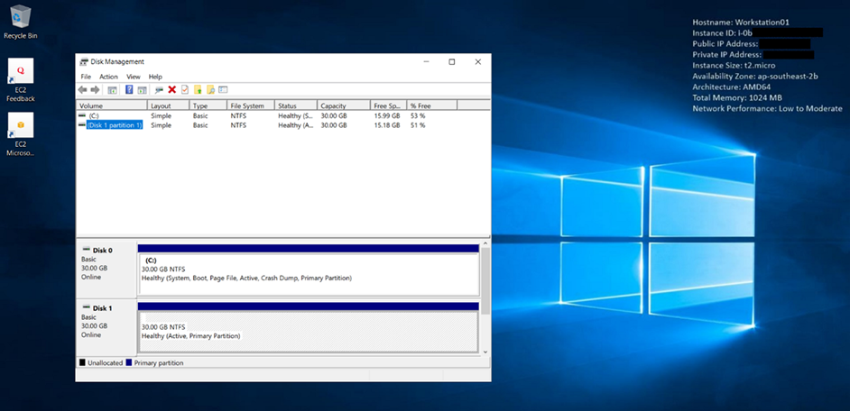Click the 15.18 GB free space cell
Image resolution: width=850 pixels, height=411 pixels.
tap(386, 125)
